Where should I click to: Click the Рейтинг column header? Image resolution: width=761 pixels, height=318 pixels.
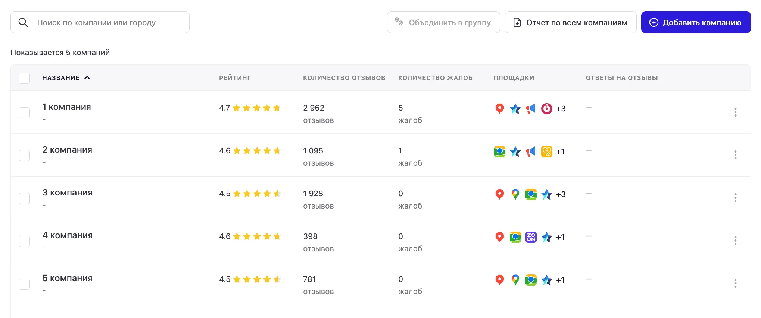235,78
